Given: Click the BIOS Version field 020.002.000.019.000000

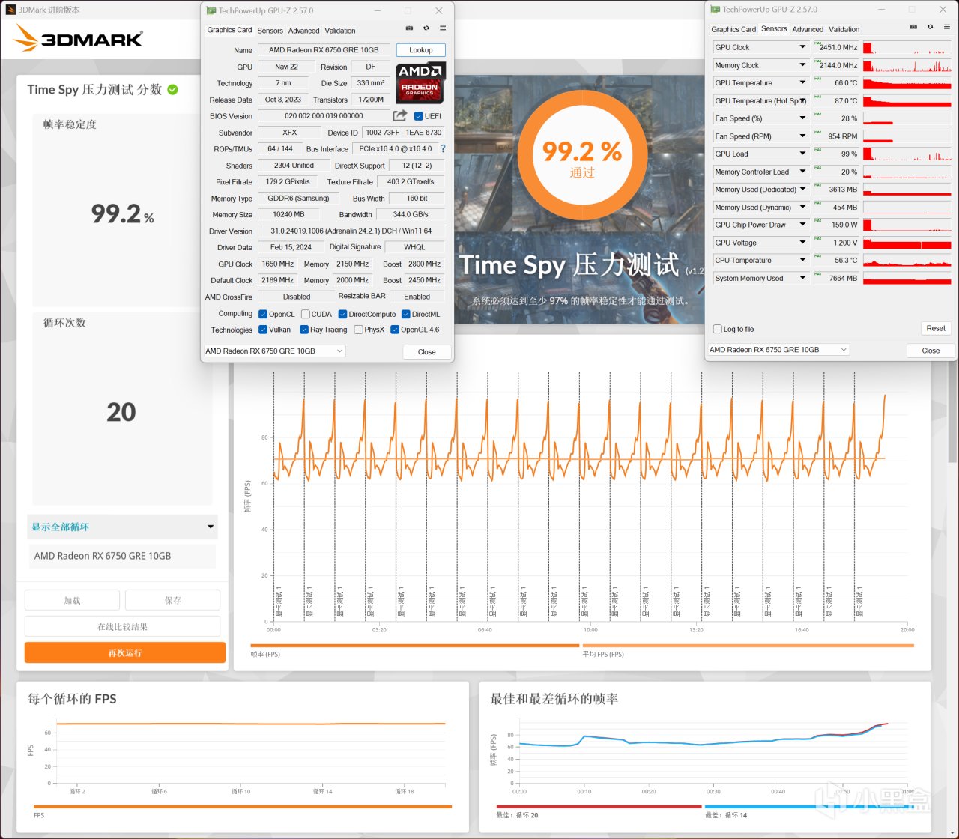Looking at the screenshot, I should (324, 116).
